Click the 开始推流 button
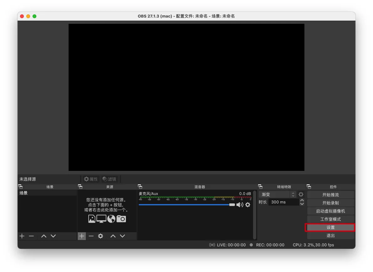This screenshot has width=373, height=272. click(330, 195)
